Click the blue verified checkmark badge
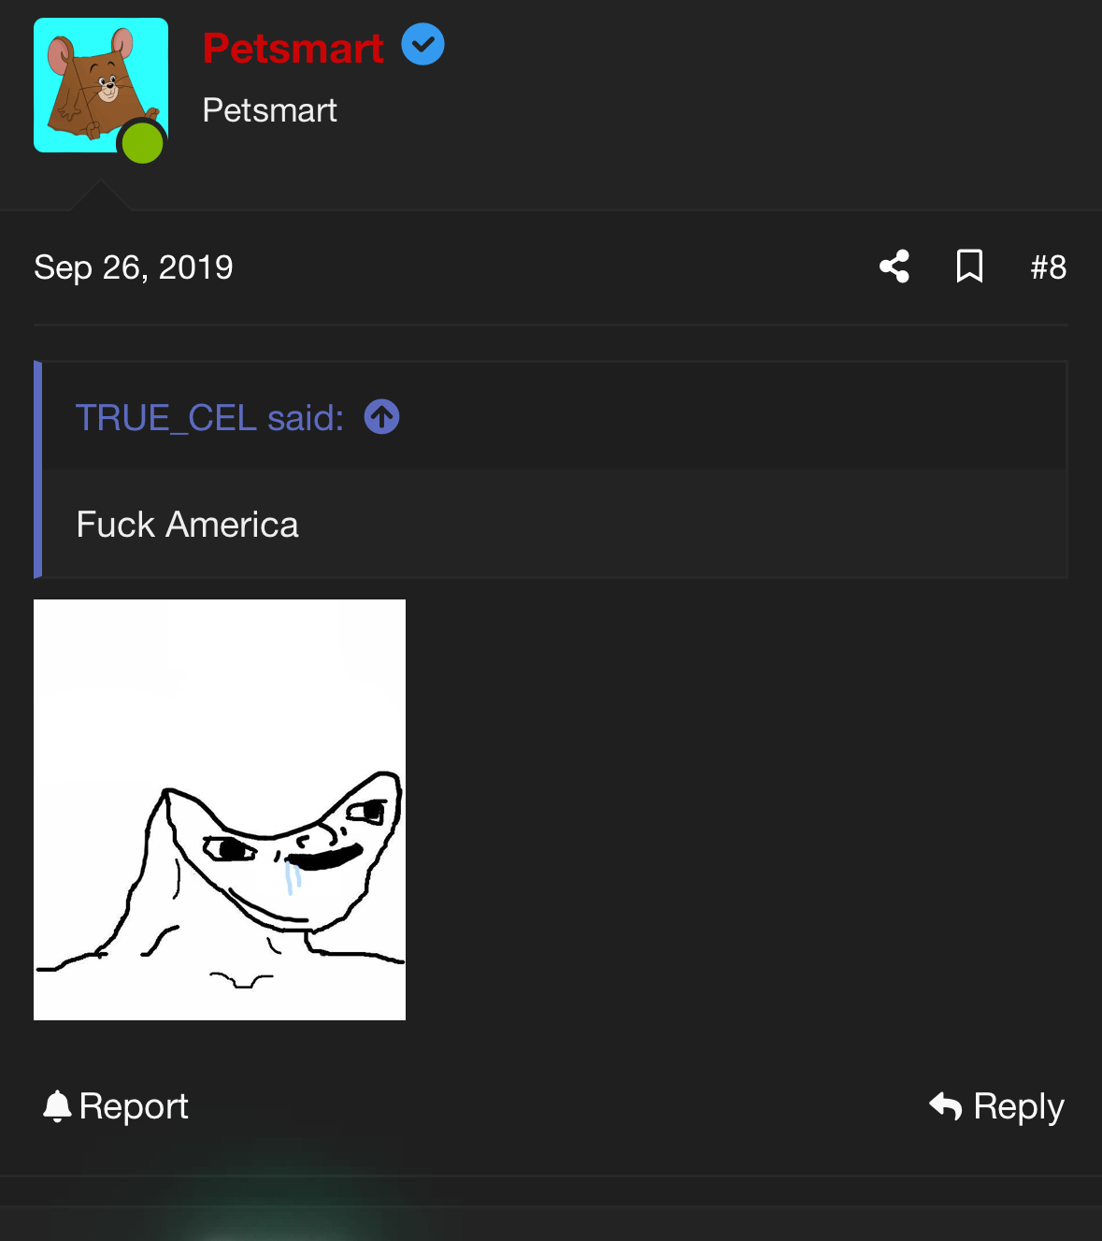1102x1241 pixels. [x=422, y=45]
